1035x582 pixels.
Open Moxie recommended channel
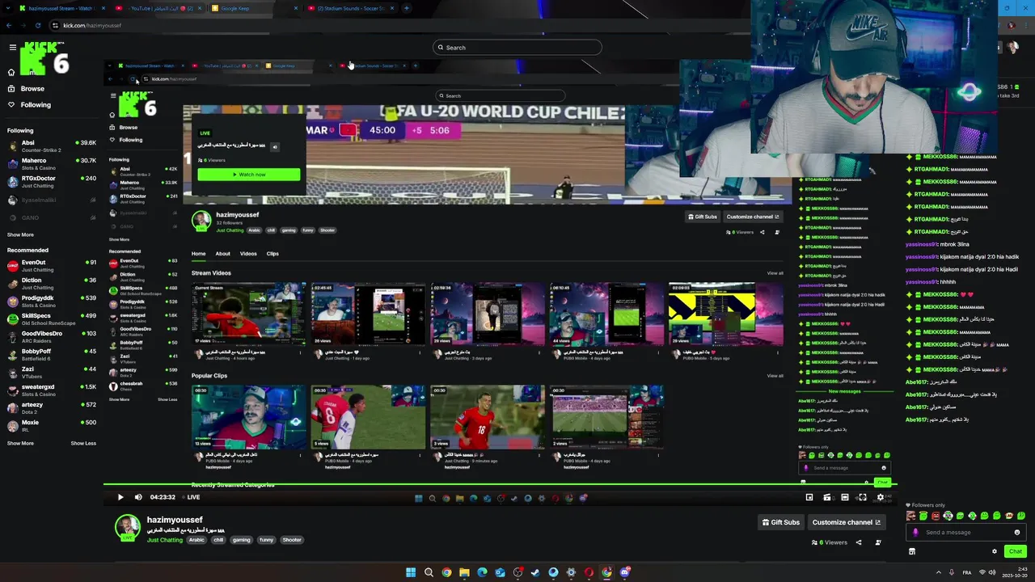50,426
